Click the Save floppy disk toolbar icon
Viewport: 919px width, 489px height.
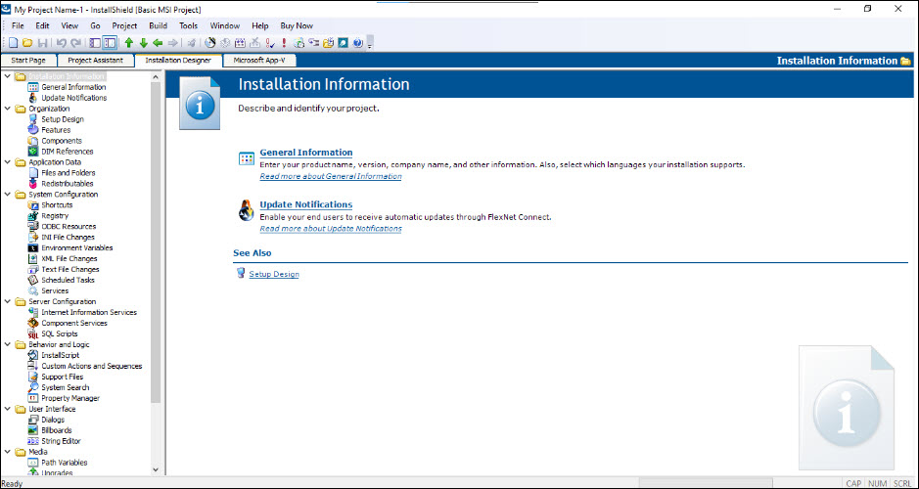pos(42,43)
